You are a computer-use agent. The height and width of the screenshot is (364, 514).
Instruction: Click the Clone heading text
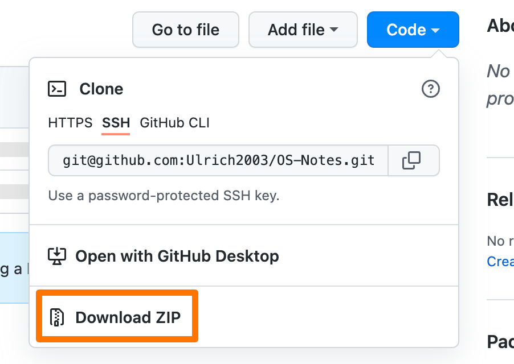click(x=101, y=89)
